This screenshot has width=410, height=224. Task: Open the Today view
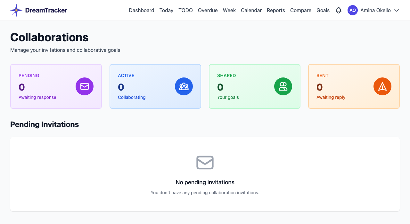[x=166, y=10]
